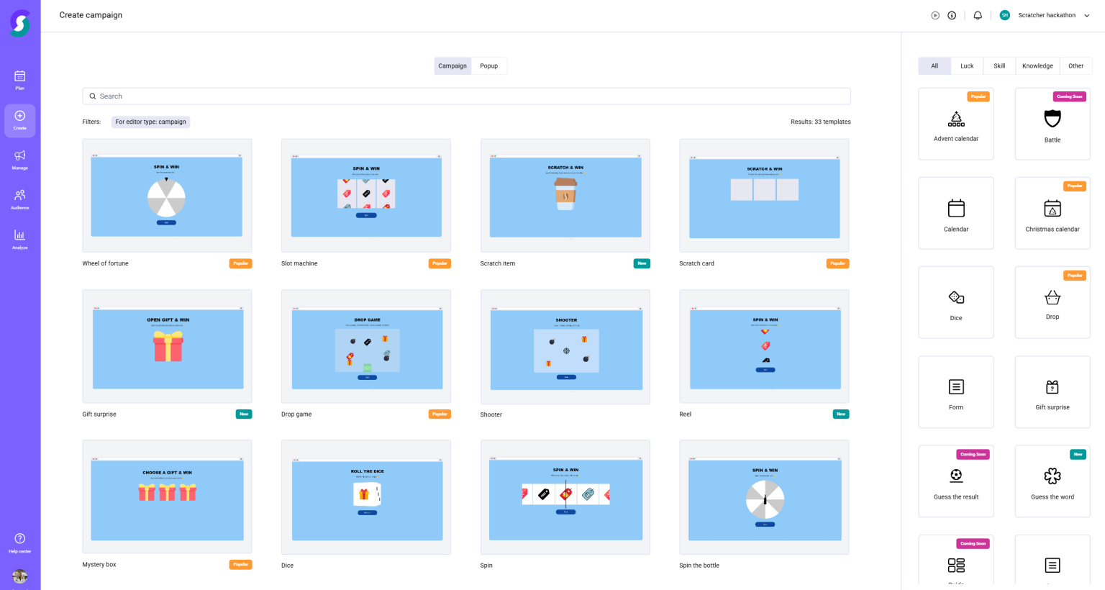Click the Scratcher logo in the top left corner
Screen dimensions: 1105x590
(19, 22)
